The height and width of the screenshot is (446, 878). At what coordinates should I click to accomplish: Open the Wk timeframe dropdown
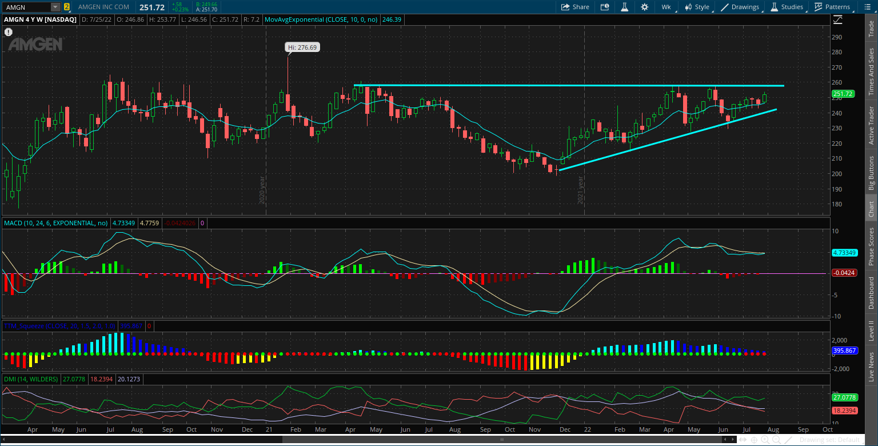667,7
